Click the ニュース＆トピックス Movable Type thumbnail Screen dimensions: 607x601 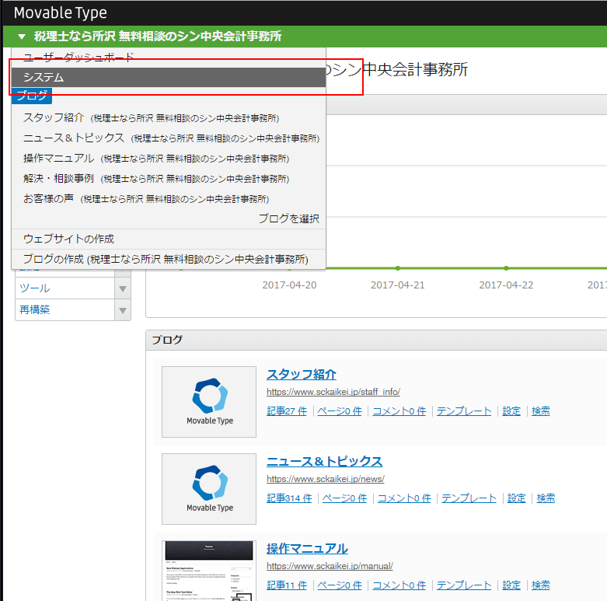(x=209, y=489)
